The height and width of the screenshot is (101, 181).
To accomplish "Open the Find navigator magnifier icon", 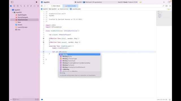I will tap(21, 6).
